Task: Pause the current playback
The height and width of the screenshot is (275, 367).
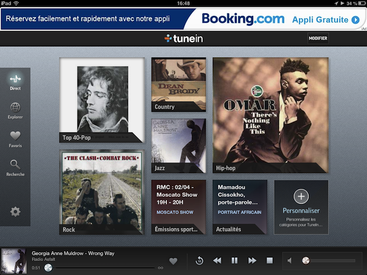Action: [x=234, y=260]
